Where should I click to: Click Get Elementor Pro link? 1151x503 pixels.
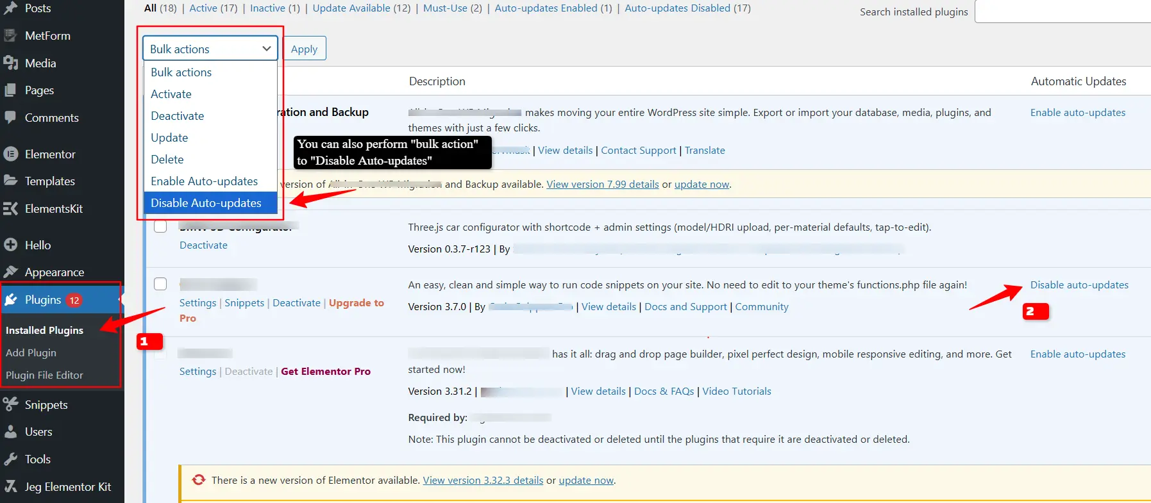click(x=326, y=372)
